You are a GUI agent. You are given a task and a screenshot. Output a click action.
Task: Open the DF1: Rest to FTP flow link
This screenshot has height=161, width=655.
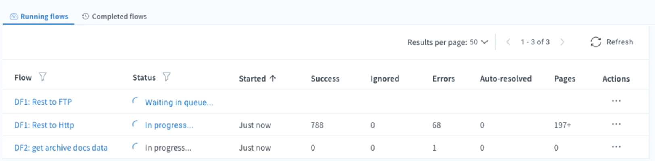[43, 102]
